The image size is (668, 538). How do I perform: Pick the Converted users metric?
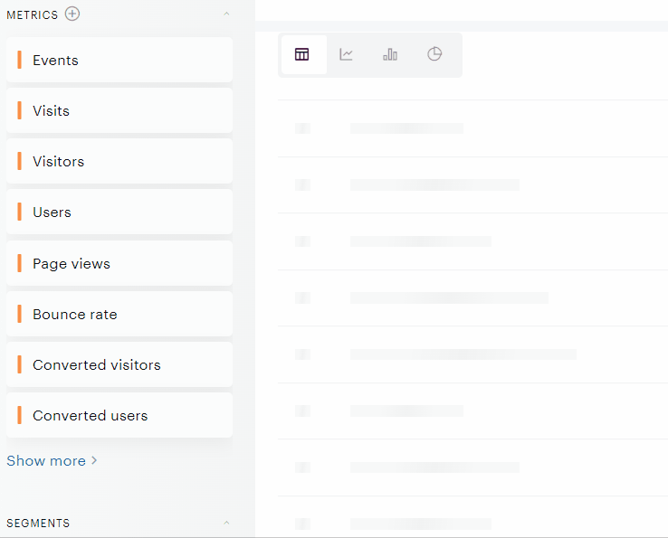119,416
